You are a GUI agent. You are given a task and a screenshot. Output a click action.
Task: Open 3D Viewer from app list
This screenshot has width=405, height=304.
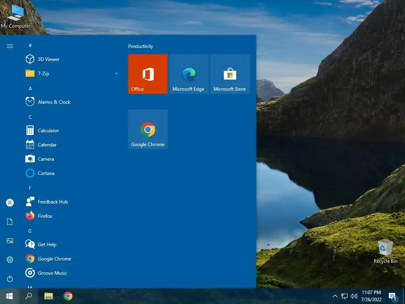coord(72,59)
